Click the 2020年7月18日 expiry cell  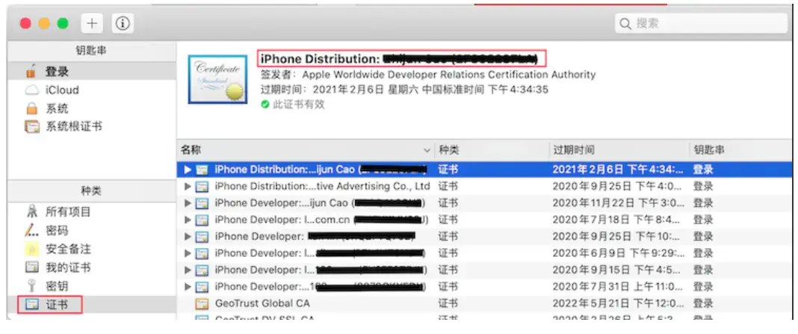616,220
